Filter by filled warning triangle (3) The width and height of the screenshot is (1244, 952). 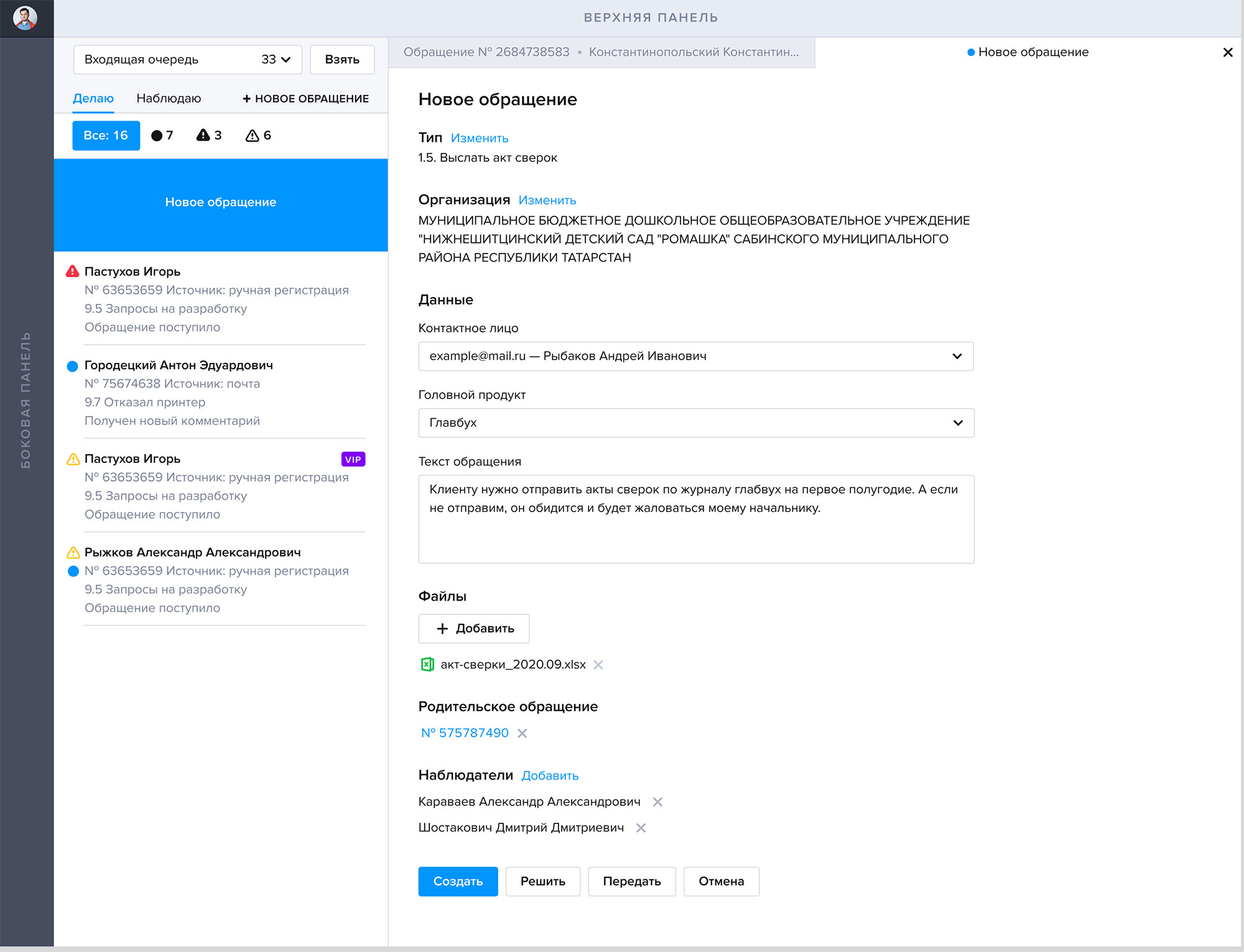pyautogui.click(x=209, y=135)
